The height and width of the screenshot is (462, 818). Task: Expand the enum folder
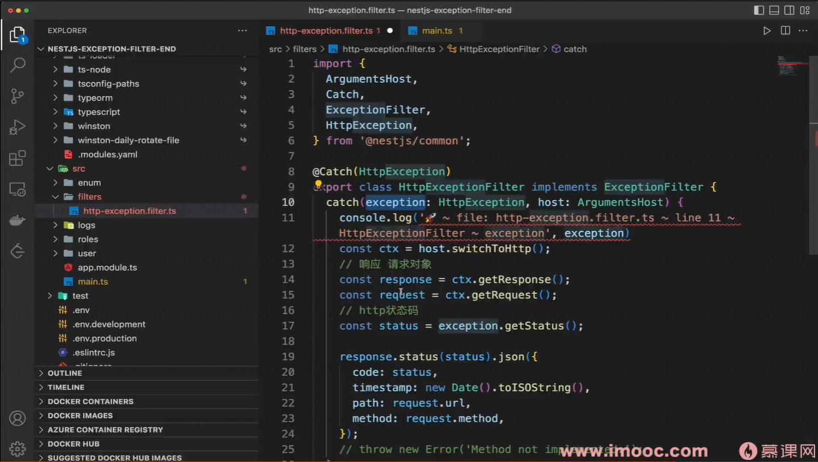coord(146,183)
